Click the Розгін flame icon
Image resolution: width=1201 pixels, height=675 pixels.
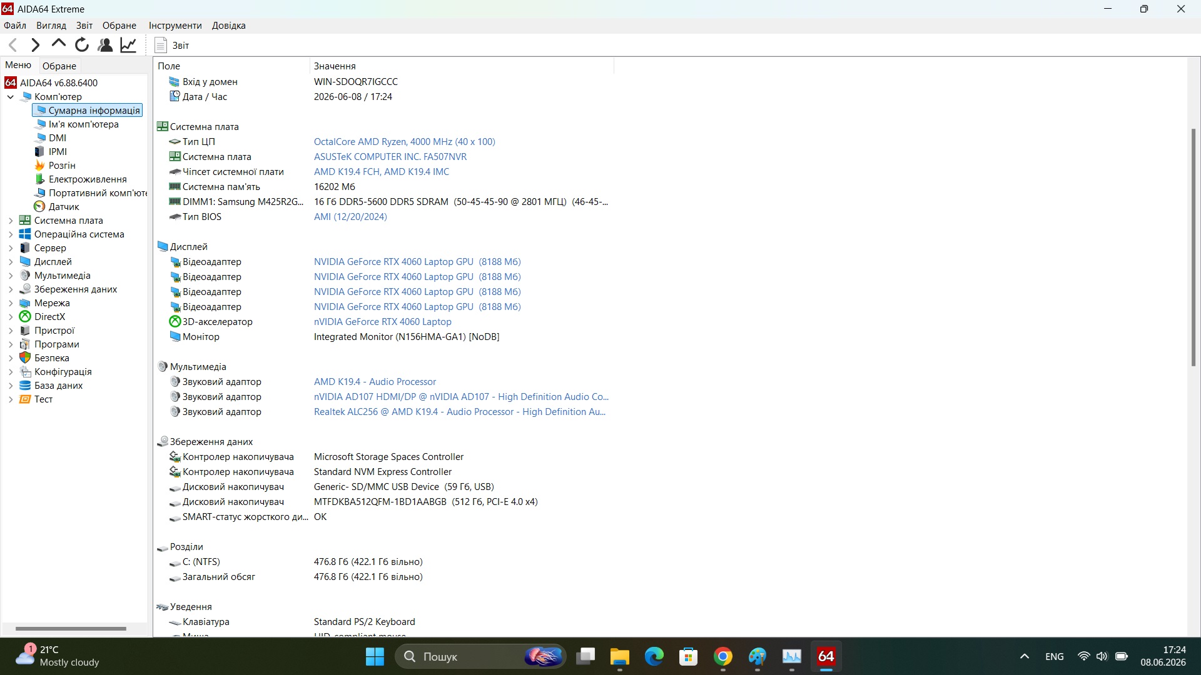click(x=40, y=166)
